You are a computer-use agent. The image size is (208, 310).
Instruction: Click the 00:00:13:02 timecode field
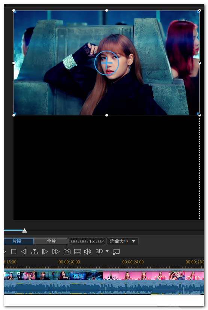point(88,241)
